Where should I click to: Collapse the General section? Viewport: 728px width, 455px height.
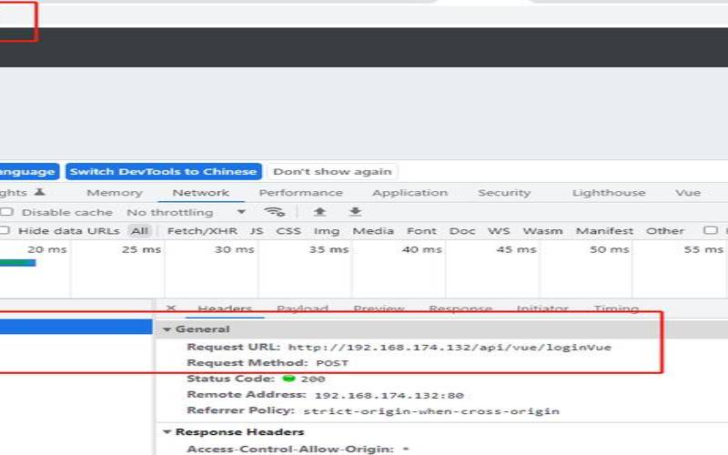tap(167, 329)
